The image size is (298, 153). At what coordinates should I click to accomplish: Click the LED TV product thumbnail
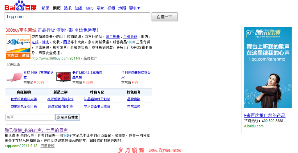pos(63,77)
